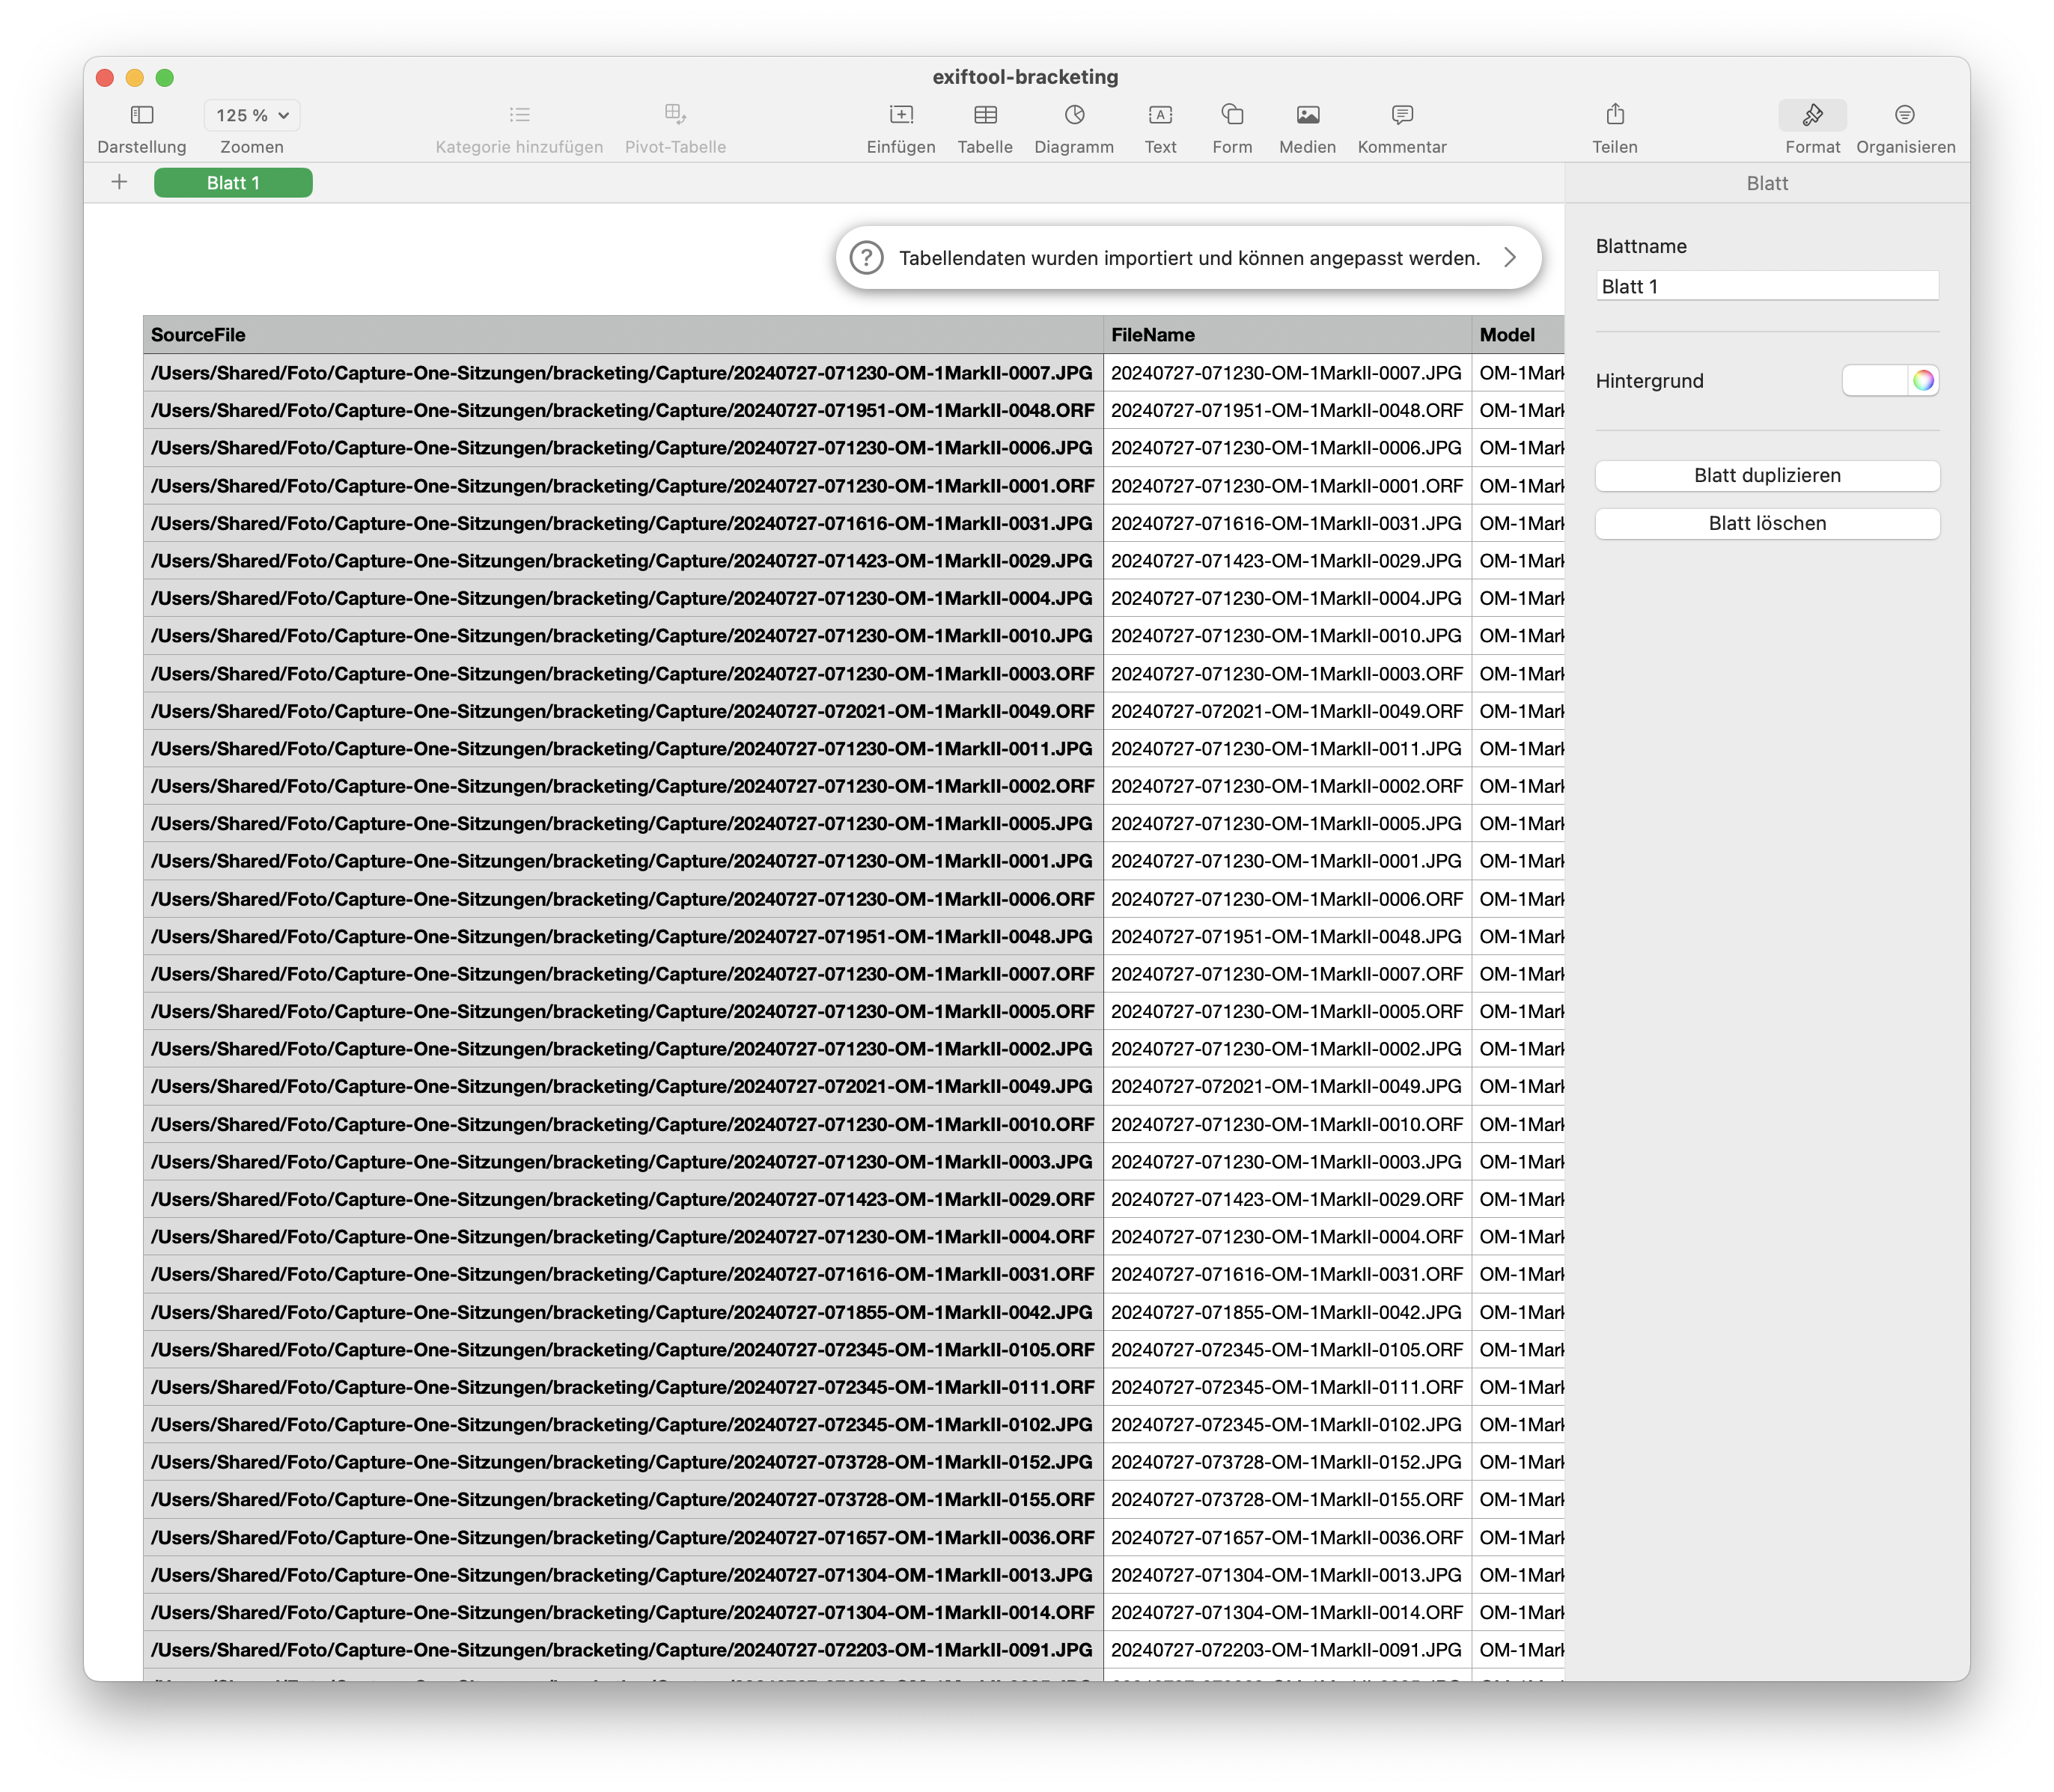Click the Einfügen insert icon
This screenshot has width=2054, height=1792.
[901, 115]
